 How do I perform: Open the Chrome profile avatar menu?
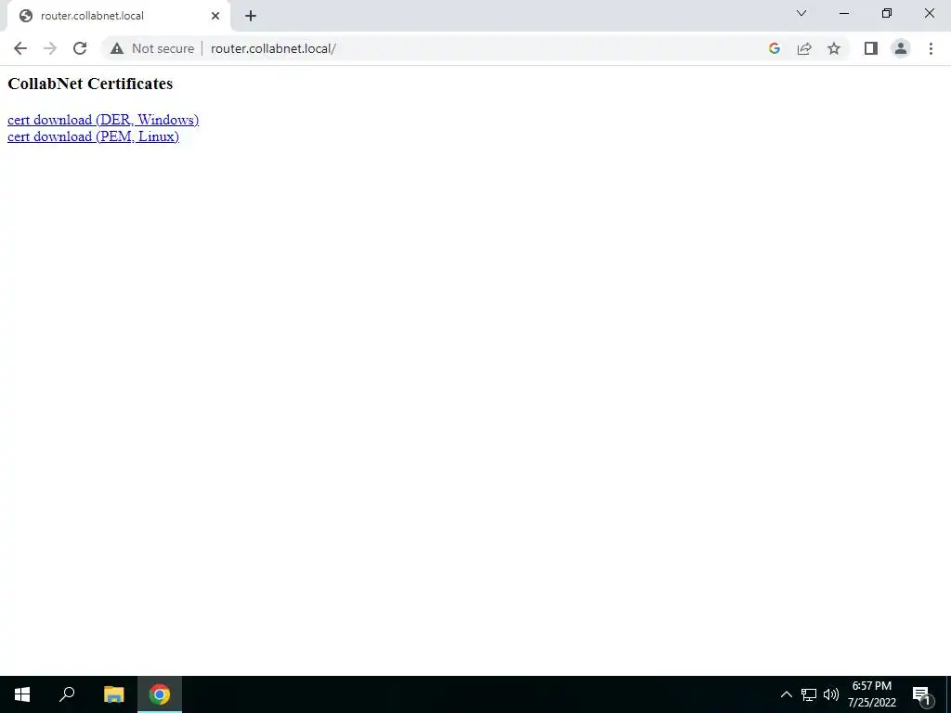coord(901,48)
